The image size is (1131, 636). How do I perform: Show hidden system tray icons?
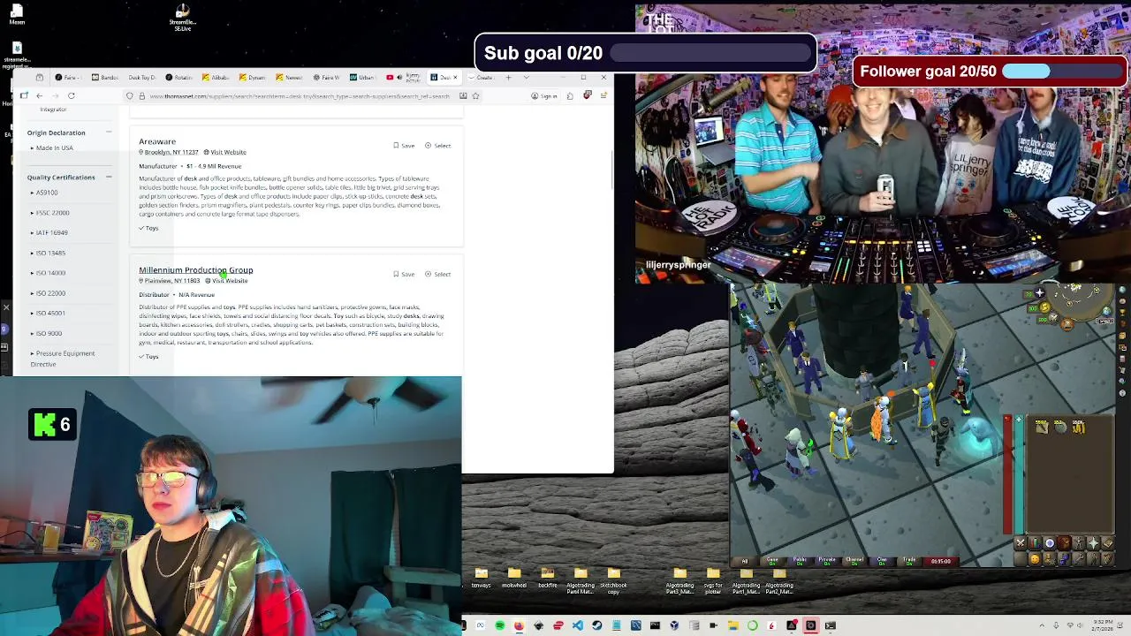pos(1042,625)
